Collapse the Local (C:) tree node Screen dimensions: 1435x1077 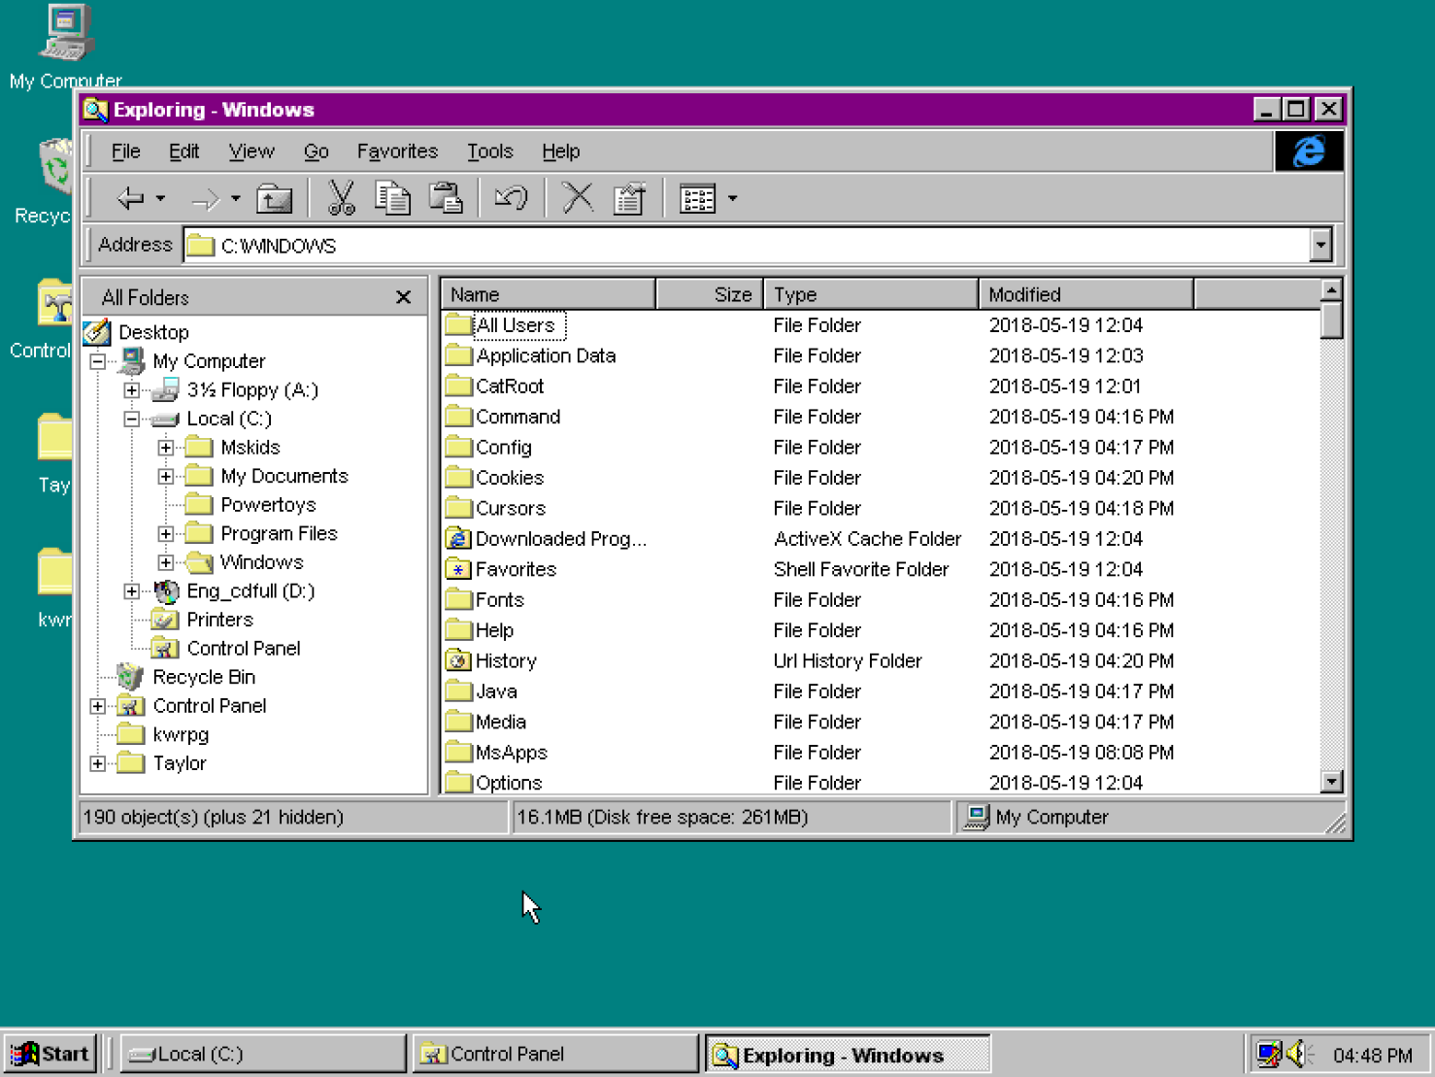click(132, 420)
